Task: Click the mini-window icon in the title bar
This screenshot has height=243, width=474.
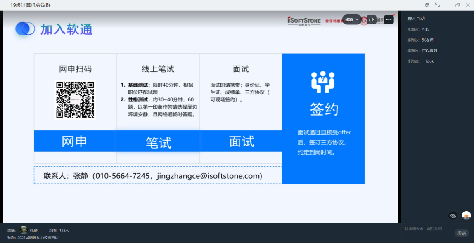Action: (x=427, y=5)
